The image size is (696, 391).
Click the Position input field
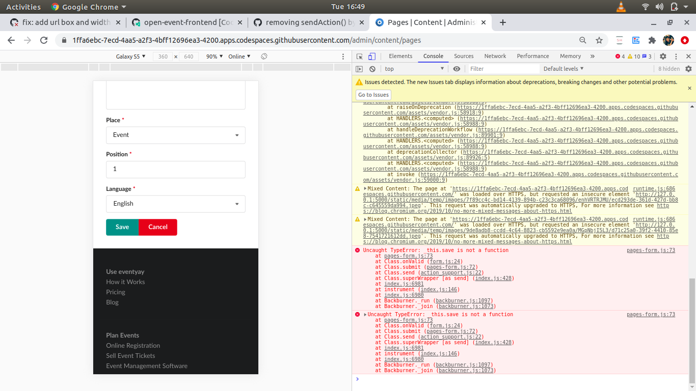click(176, 169)
